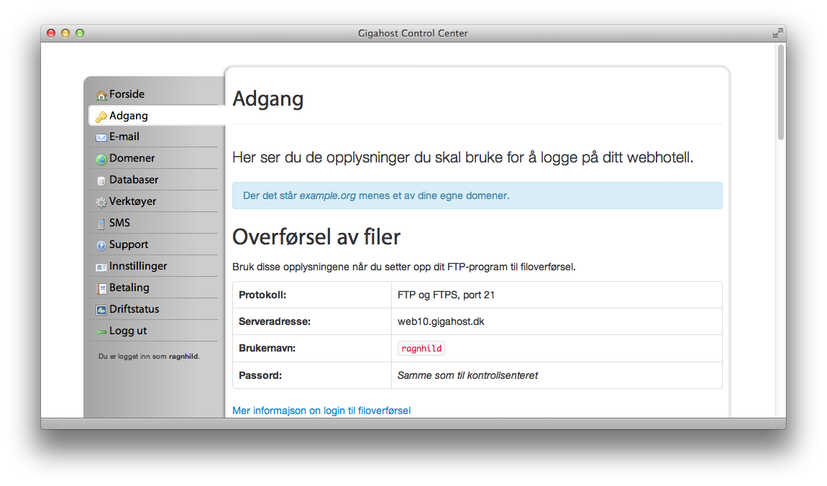Image resolution: width=827 pixels, height=486 pixels.
Task: Click the phone icon beside SMS
Action: pos(101,224)
